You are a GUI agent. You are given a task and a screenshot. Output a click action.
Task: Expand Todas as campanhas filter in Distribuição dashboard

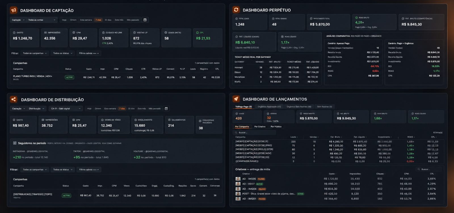pyautogui.click(x=35, y=169)
